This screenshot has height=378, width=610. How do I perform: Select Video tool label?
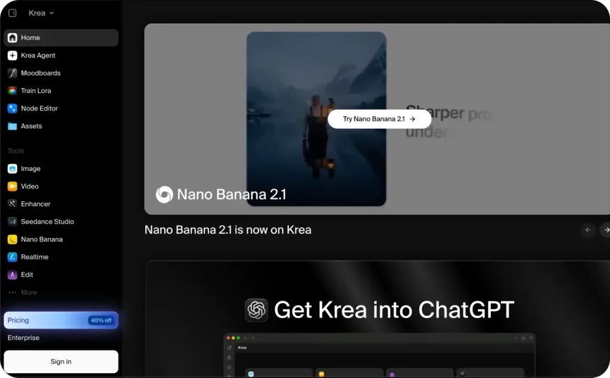[x=30, y=186]
